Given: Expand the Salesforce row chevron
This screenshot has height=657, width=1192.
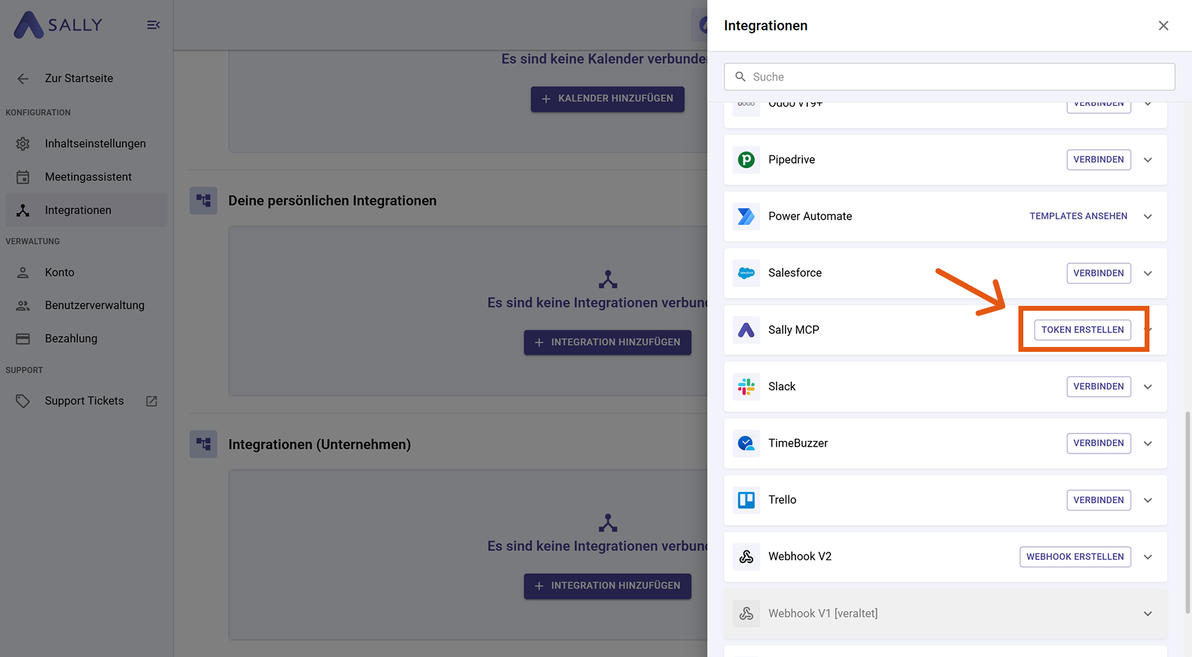Looking at the screenshot, I should click(x=1147, y=273).
